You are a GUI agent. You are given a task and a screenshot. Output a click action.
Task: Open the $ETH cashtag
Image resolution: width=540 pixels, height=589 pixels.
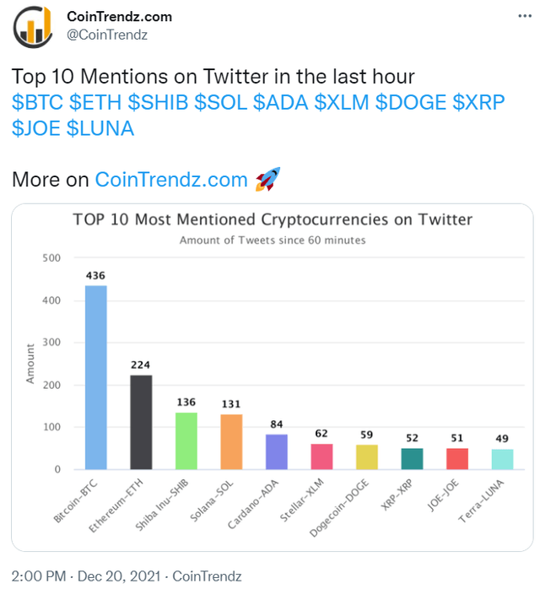click(x=95, y=102)
